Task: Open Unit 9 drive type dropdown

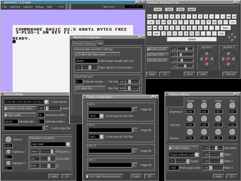Action: [x=101, y=137]
